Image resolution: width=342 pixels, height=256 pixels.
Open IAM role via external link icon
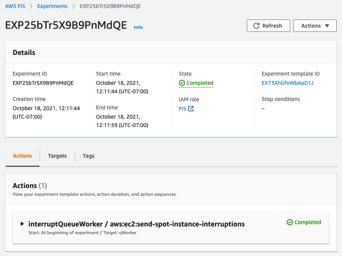(x=192, y=108)
